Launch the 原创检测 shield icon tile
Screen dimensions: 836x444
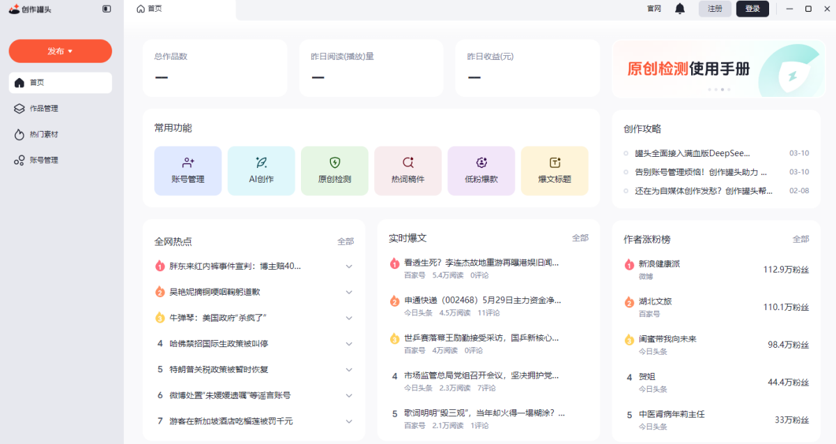pyautogui.click(x=334, y=171)
